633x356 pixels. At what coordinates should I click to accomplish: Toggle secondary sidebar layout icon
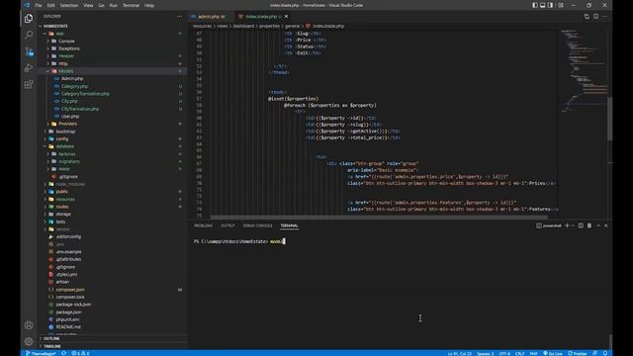pos(550,5)
